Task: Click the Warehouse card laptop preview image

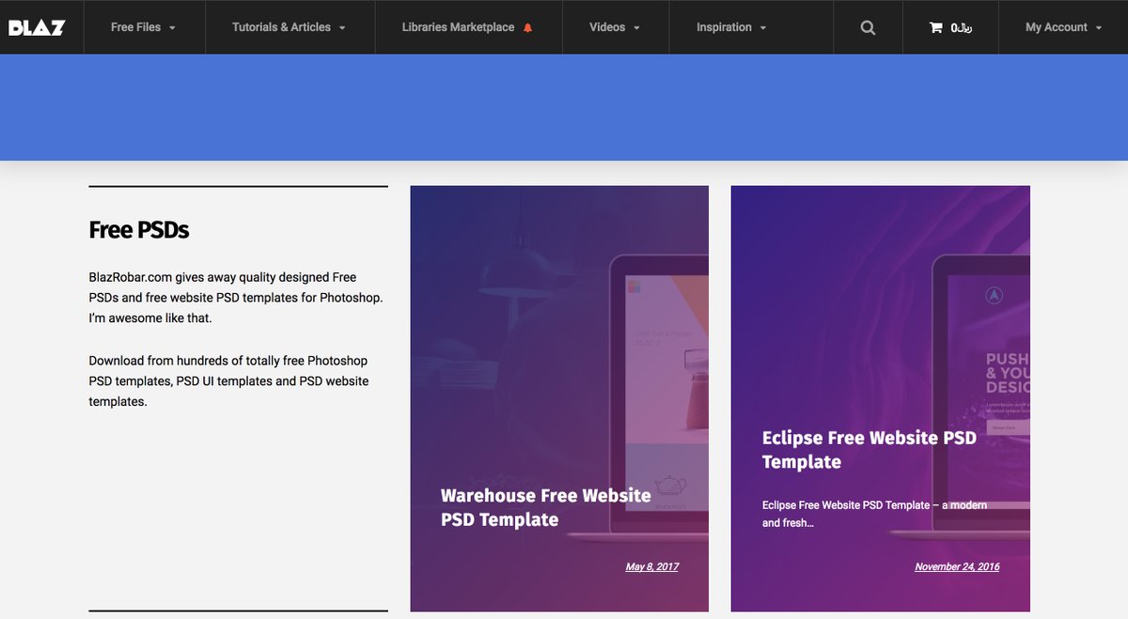Action: (658, 376)
